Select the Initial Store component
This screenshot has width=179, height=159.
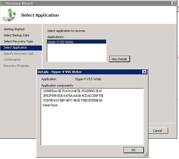[x=50, y=105]
